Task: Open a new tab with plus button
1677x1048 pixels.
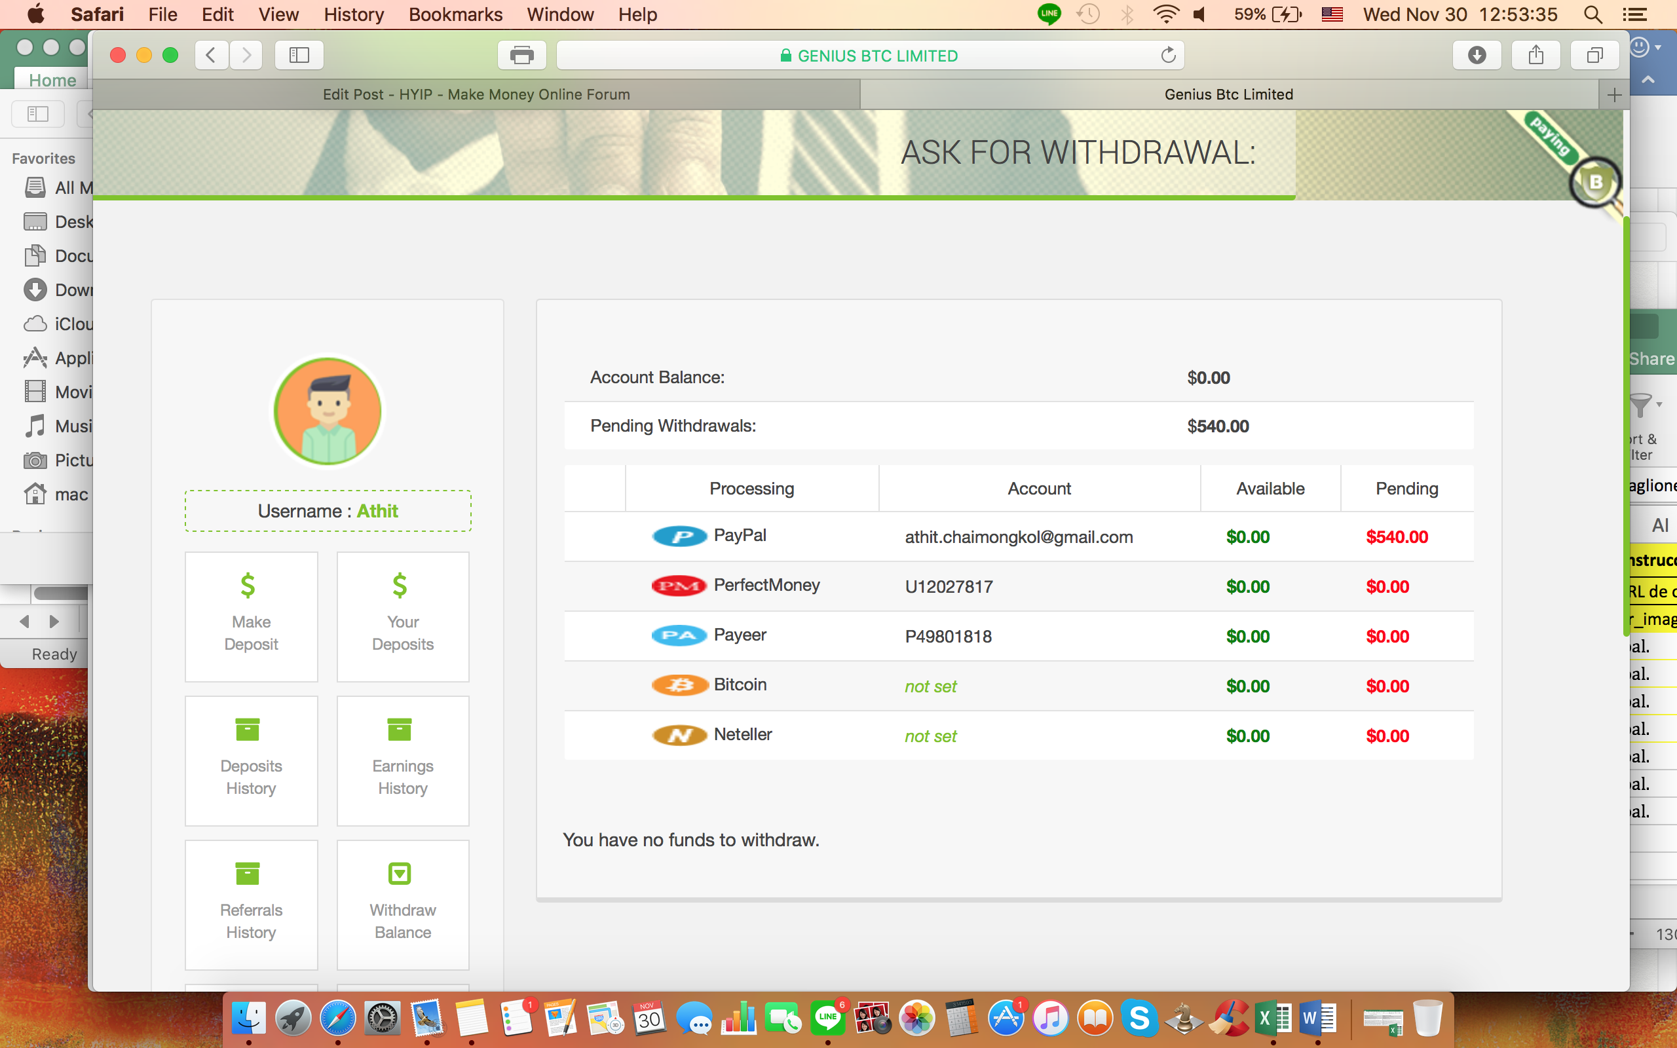Action: 1614,95
